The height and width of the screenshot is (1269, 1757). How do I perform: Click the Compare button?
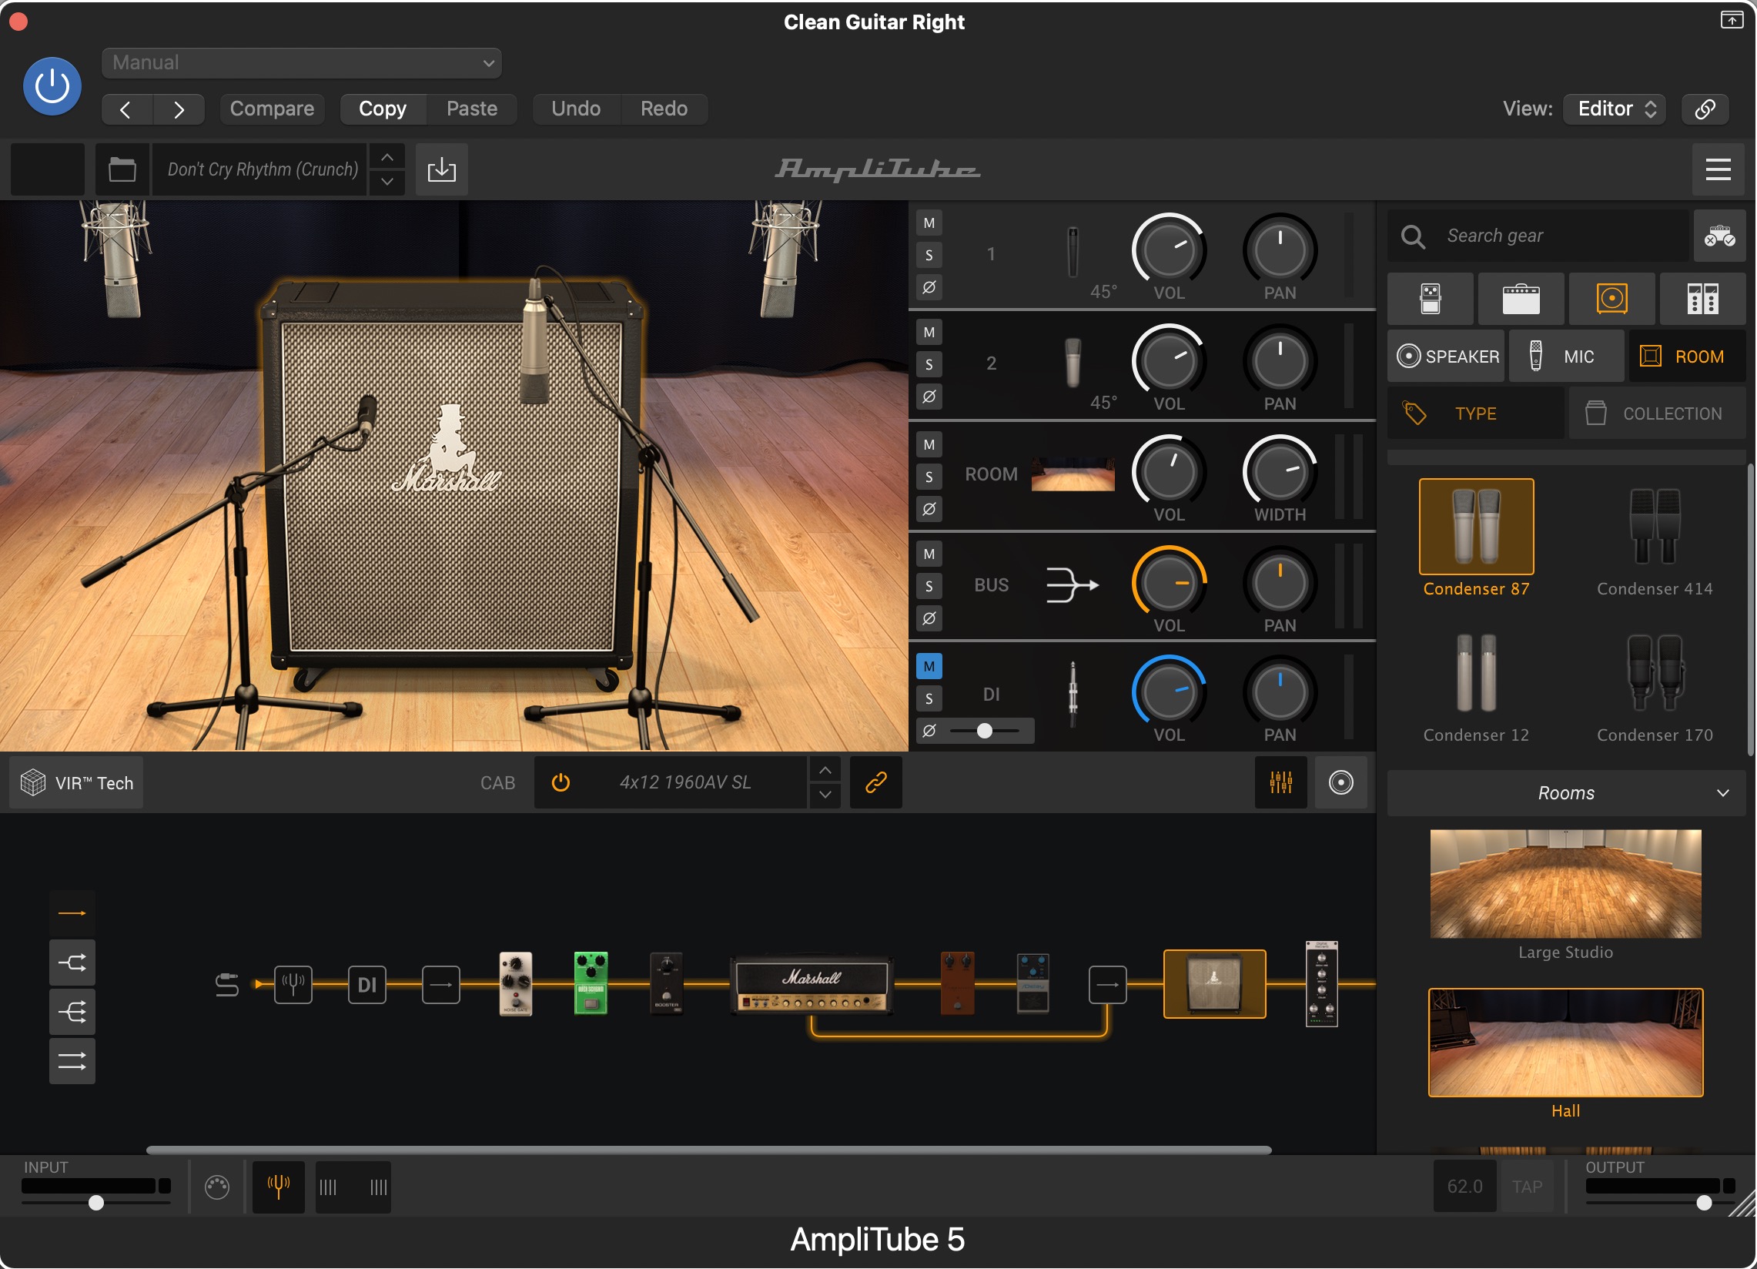coord(272,109)
